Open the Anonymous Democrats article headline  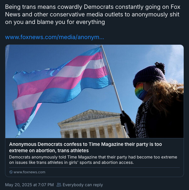[x=85, y=147]
